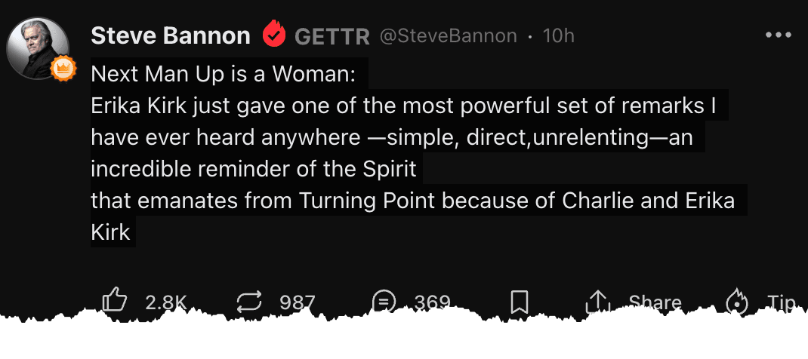808x359 pixels.
Task: Open comments with the speech bubble icon
Action: tap(384, 302)
